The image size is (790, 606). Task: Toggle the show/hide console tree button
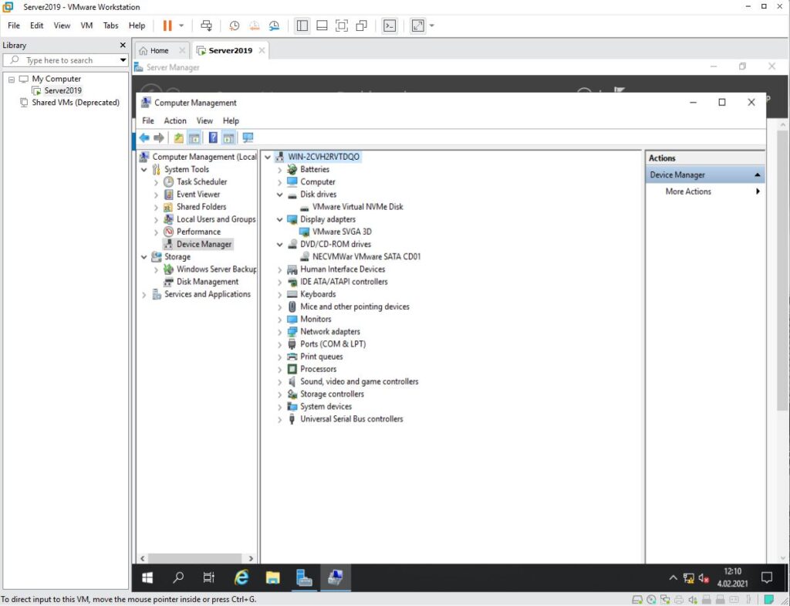(x=194, y=137)
